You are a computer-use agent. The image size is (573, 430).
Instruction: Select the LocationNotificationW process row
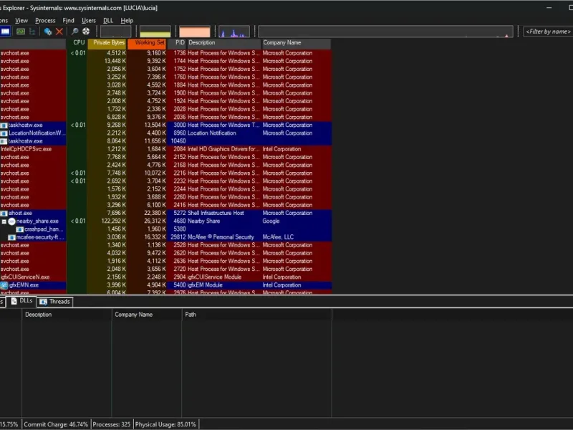coord(166,133)
